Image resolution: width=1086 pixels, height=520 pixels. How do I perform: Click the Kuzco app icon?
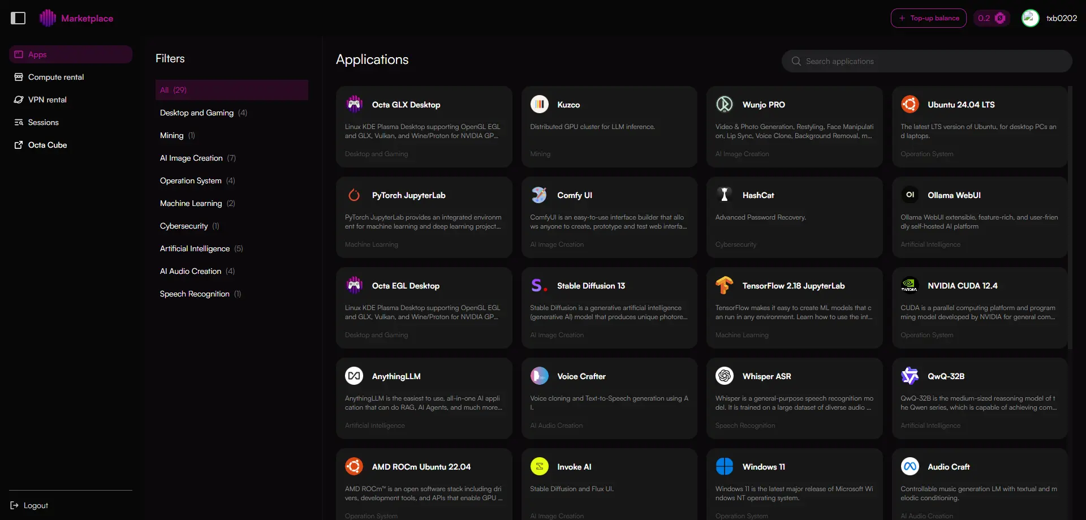click(540, 104)
